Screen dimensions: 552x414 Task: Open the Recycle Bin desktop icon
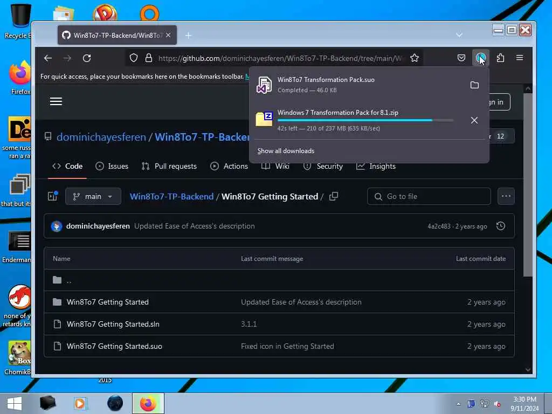click(20, 21)
